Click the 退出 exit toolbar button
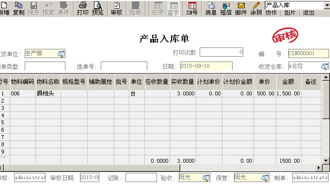Screen dimensions: 330x184 [309, 13]
